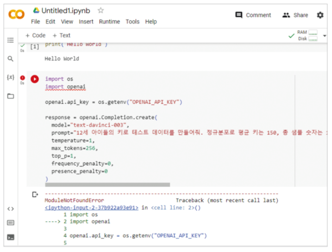Screen dimensions: 332x252
Task: Click the [1] execution count label
Action: pos(35,46)
